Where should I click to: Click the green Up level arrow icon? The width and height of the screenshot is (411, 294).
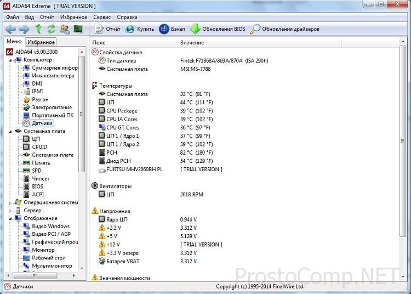click(x=38, y=29)
